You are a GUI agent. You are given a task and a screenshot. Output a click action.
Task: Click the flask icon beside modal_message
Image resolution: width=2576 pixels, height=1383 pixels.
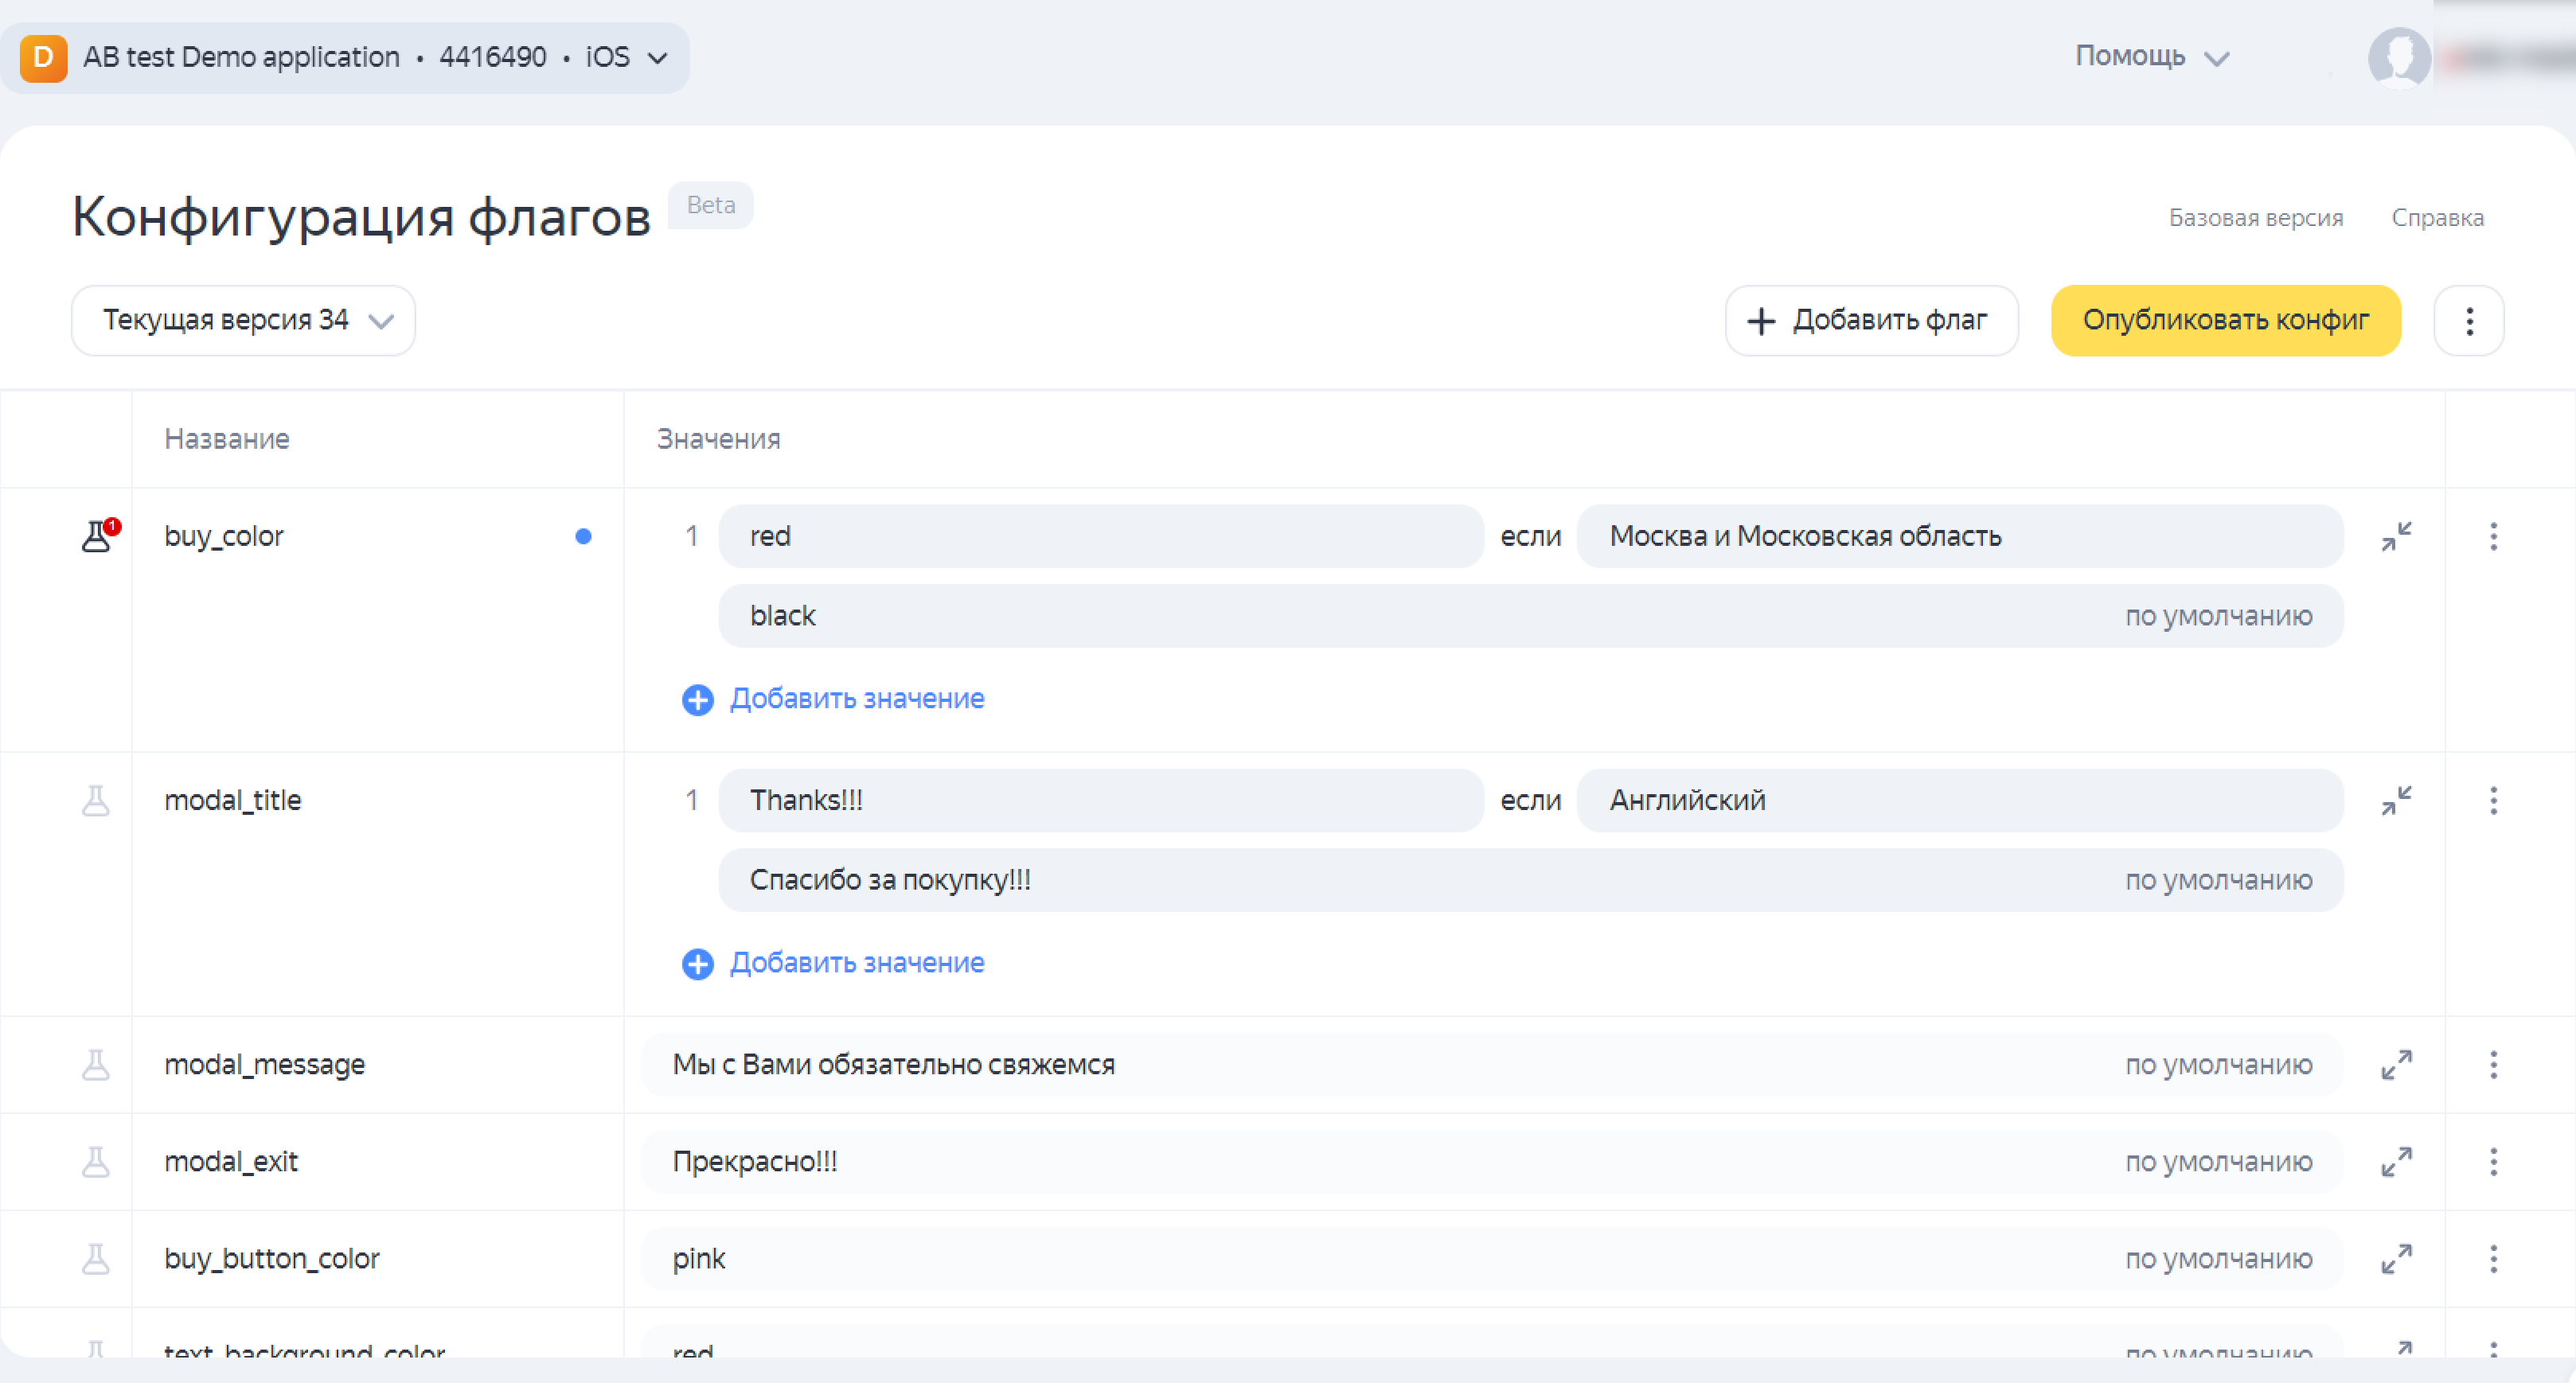pyautogui.click(x=96, y=1064)
